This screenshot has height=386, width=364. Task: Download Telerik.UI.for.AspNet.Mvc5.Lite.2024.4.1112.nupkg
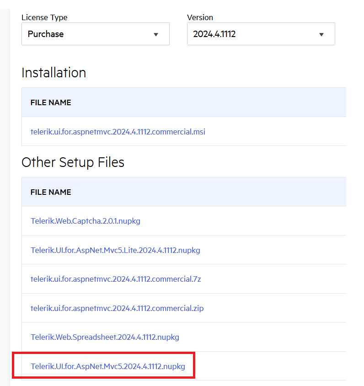point(115,250)
